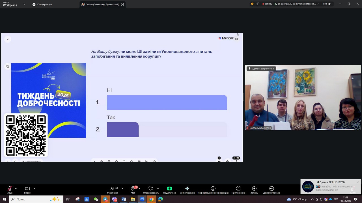Open Windows notification center
Screen dimensions: 362x203
pyautogui.click(x=356, y=199)
